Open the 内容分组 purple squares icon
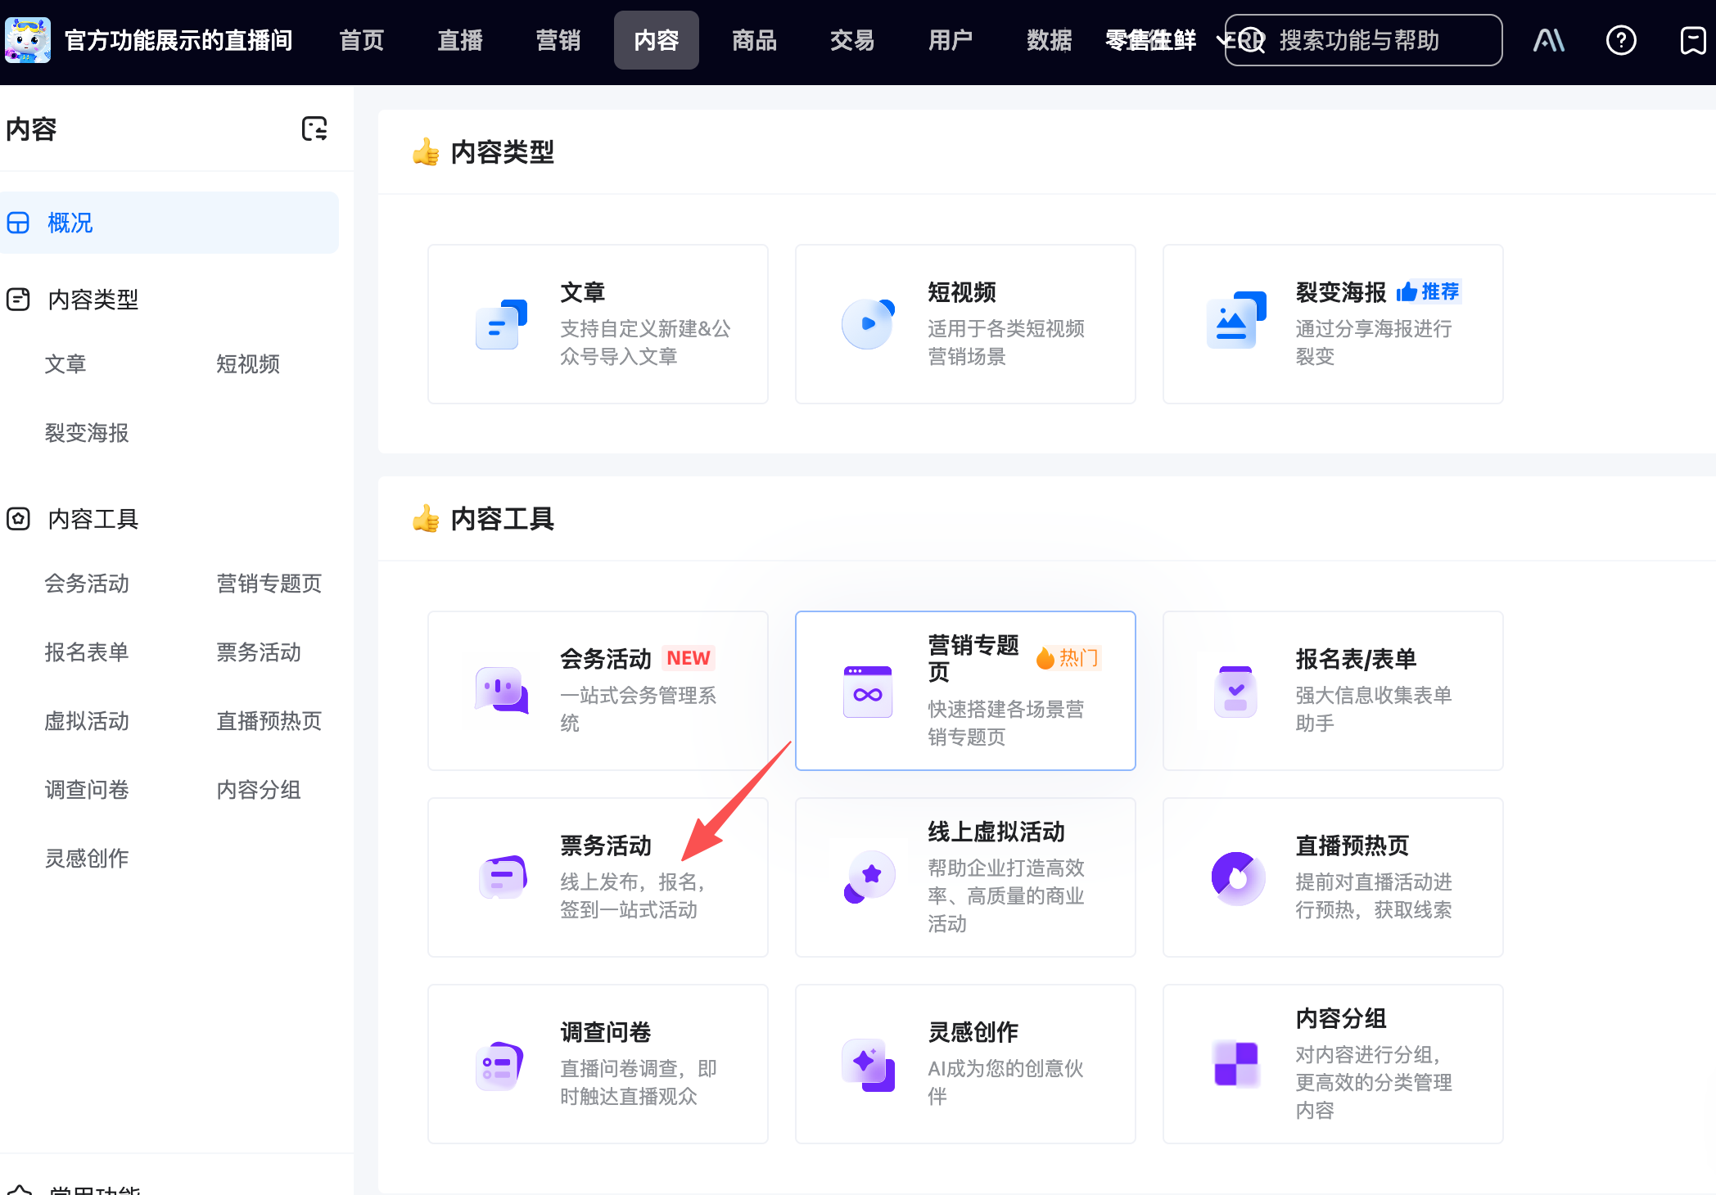Viewport: 1716px width, 1195px height. [1235, 1063]
